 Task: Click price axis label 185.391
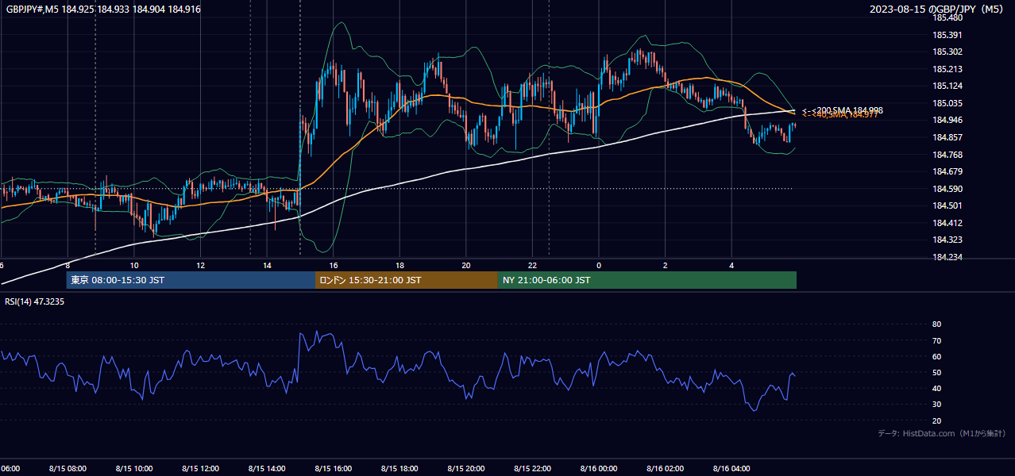pos(946,35)
